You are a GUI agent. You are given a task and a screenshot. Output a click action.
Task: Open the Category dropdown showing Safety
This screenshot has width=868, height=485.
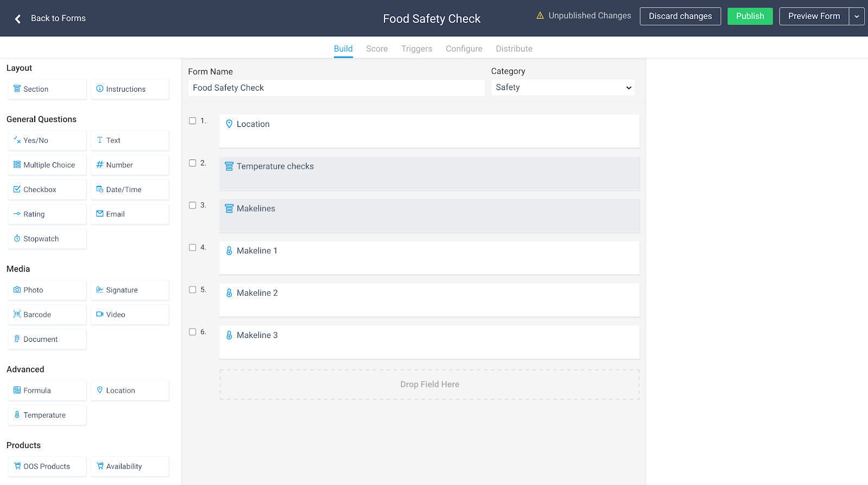tap(563, 87)
